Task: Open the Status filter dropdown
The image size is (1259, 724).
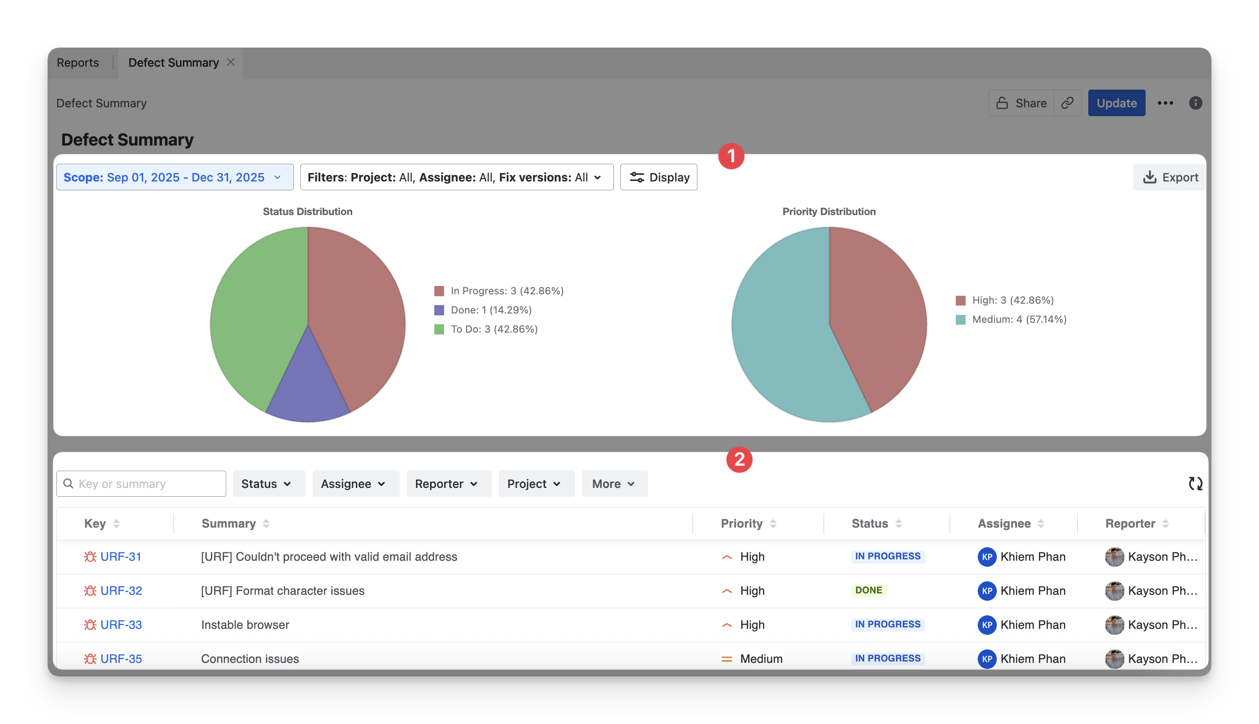Action: (x=268, y=483)
